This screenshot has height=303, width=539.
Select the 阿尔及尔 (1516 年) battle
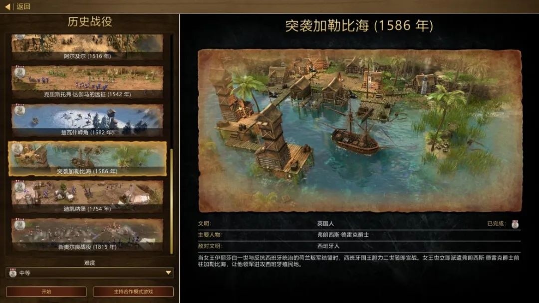[87, 47]
